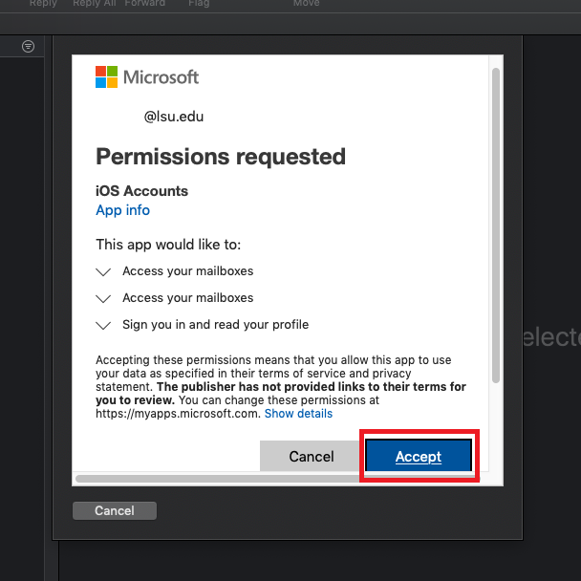Click the This app would like to: text
Viewport: 581px width, 581px height.
coord(168,245)
